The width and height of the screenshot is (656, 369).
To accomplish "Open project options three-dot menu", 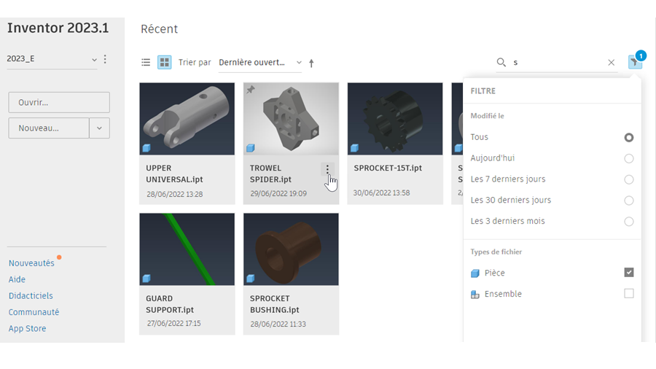I will coord(105,59).
